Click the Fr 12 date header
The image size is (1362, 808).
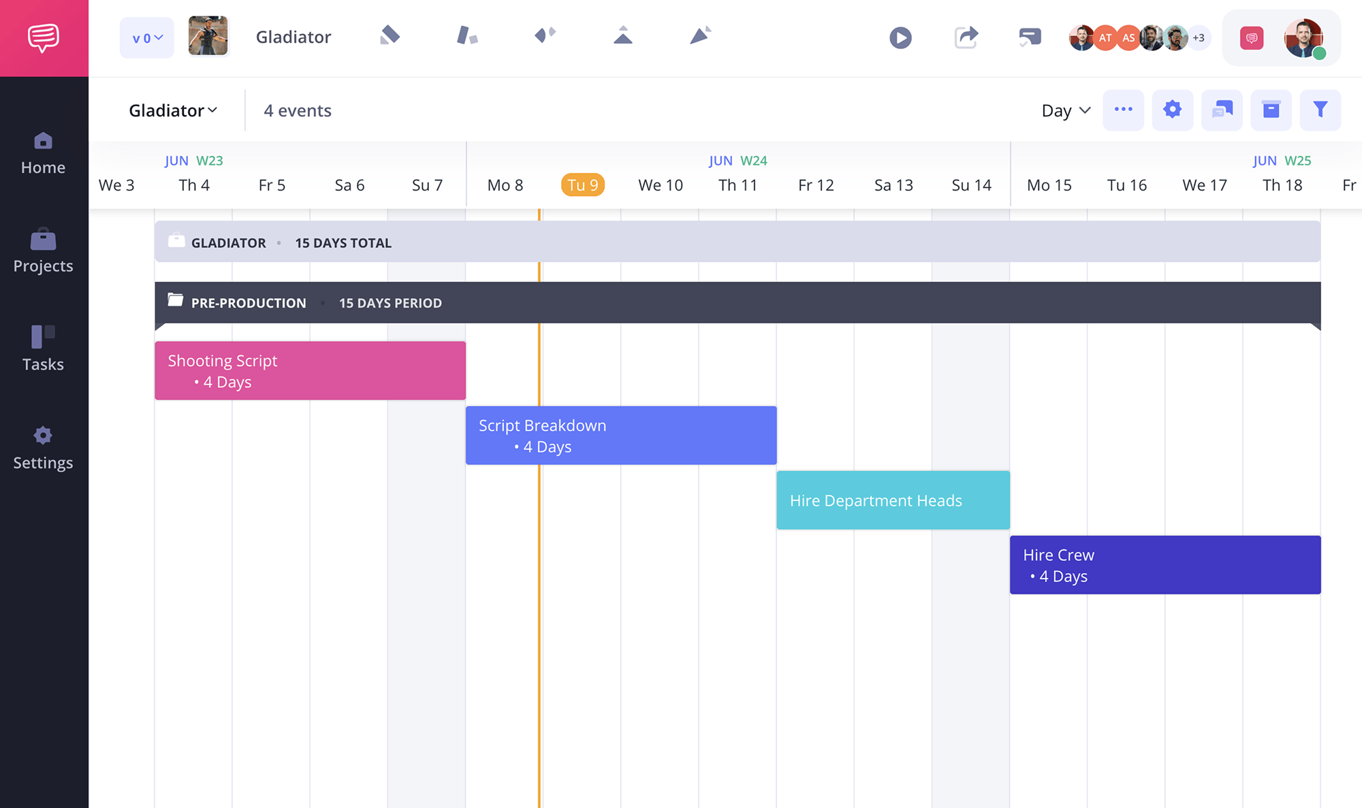(816, 185)
